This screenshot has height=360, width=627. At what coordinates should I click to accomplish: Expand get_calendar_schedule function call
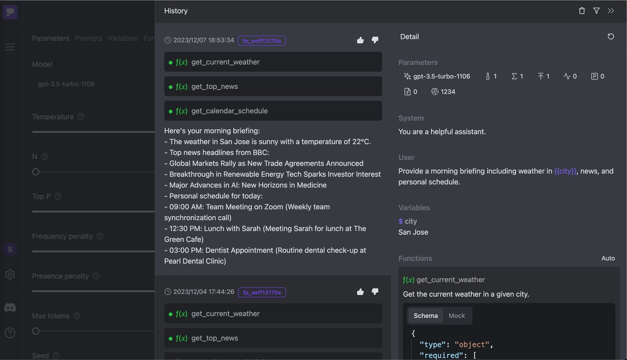point(273,111)
